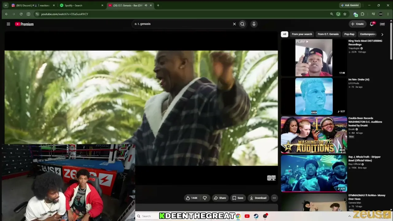
Task: Focus the YouTube search field
Action: pos(182,24)
